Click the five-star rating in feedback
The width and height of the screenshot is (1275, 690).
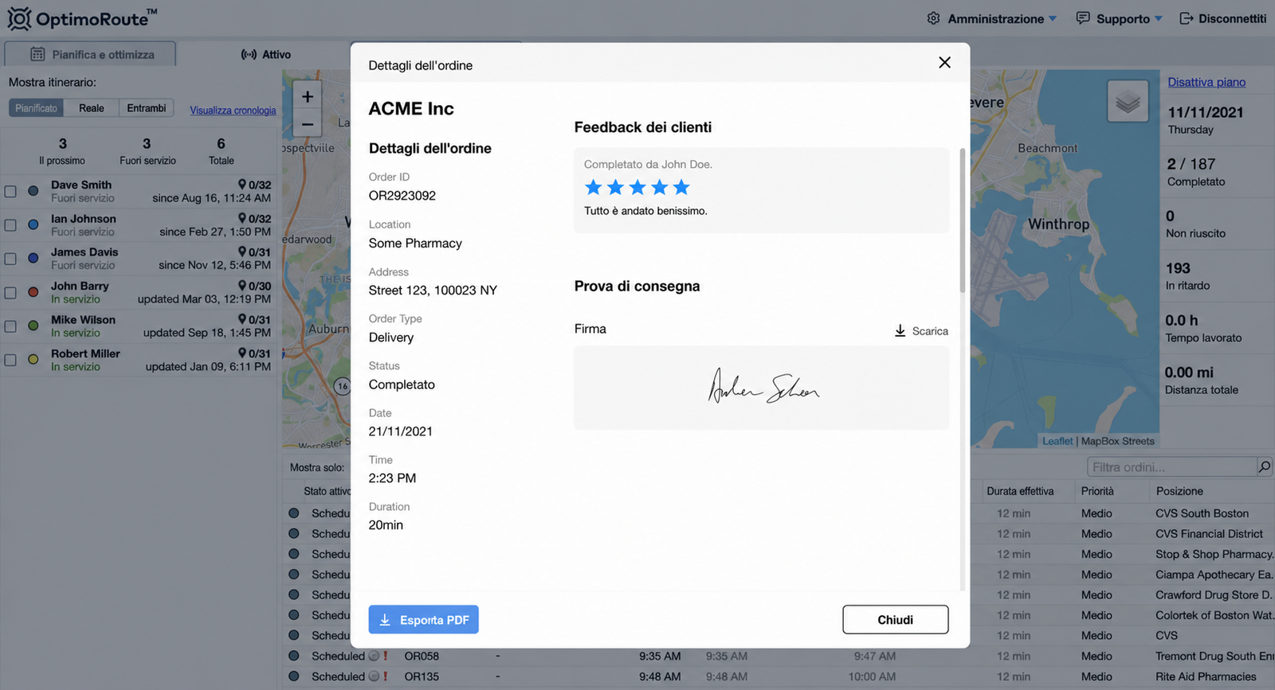point(637,188)
